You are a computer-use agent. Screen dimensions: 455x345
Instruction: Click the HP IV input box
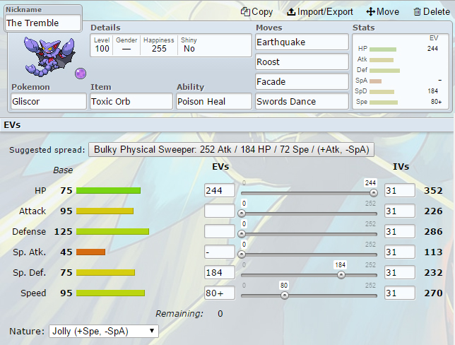pos(398,191)
